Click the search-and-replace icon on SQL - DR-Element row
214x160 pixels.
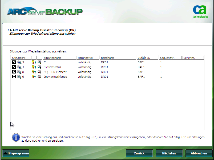click(x=39, y=72)
